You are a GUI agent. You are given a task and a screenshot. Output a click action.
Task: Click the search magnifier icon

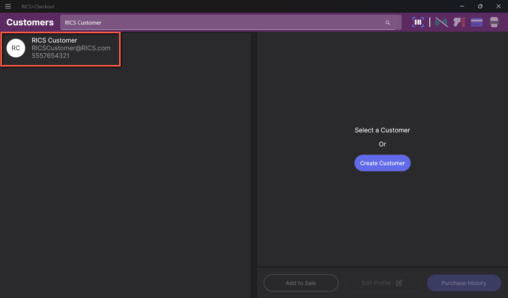click(388, 23)
